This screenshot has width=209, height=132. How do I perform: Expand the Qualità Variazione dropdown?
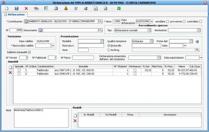(x=151, y=41)
